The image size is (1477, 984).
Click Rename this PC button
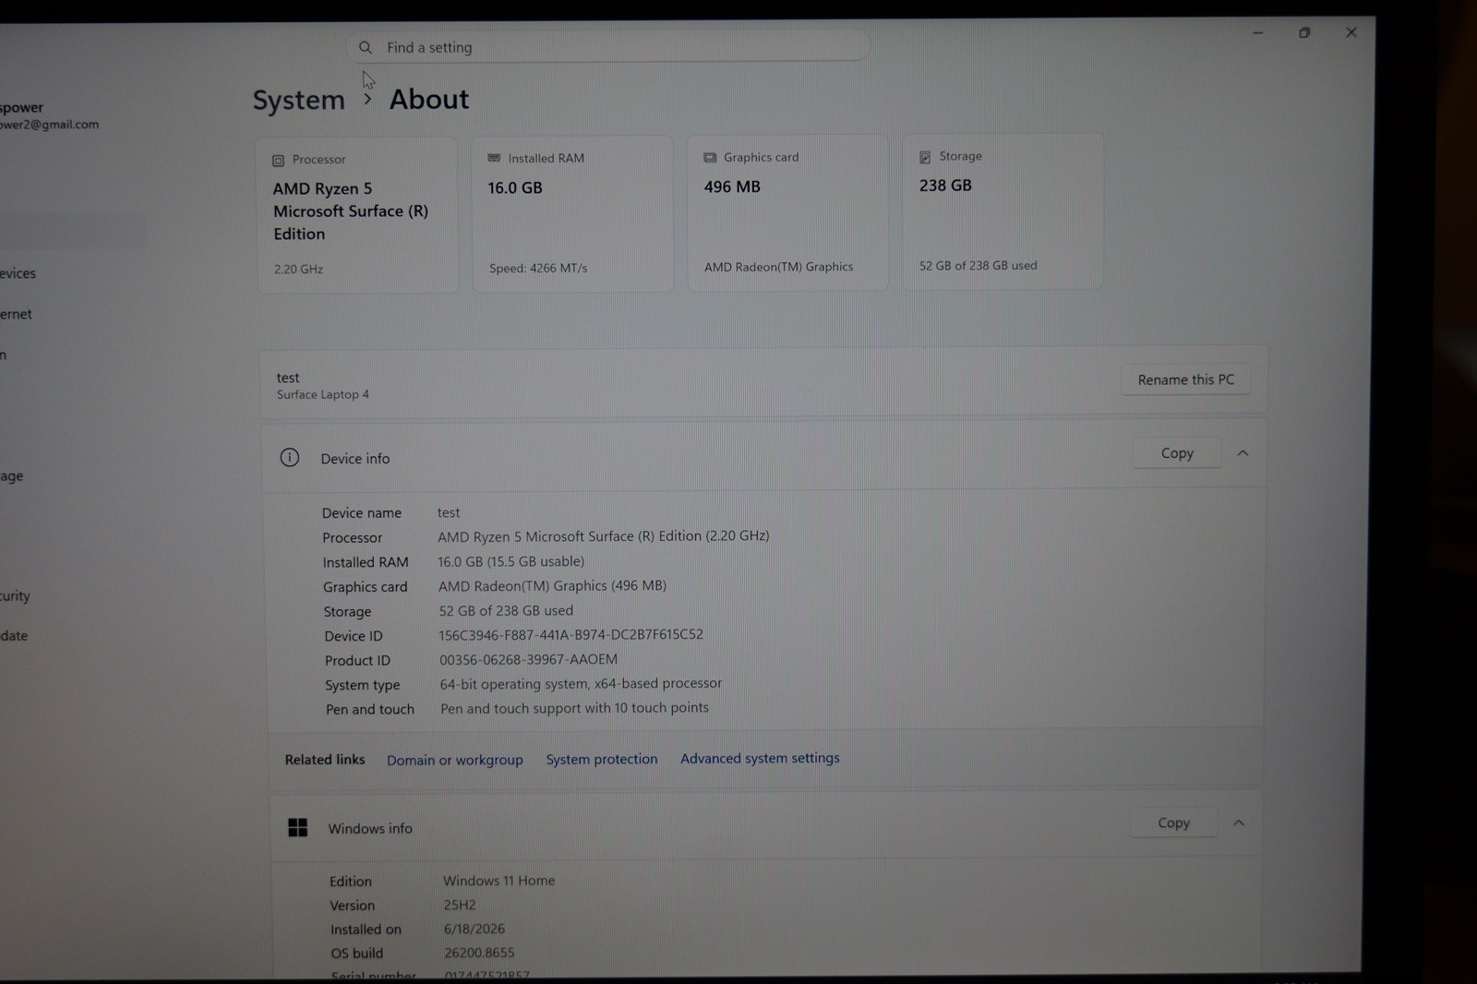[x=1185, y=379]
